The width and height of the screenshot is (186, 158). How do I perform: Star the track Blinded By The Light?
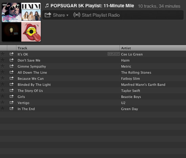tap(3, 84)
